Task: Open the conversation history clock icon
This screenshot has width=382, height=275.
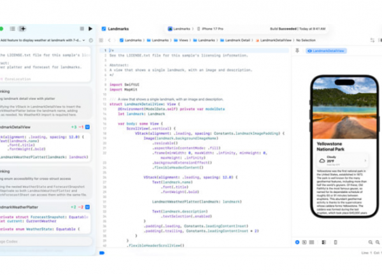Action: click(91, 40)
